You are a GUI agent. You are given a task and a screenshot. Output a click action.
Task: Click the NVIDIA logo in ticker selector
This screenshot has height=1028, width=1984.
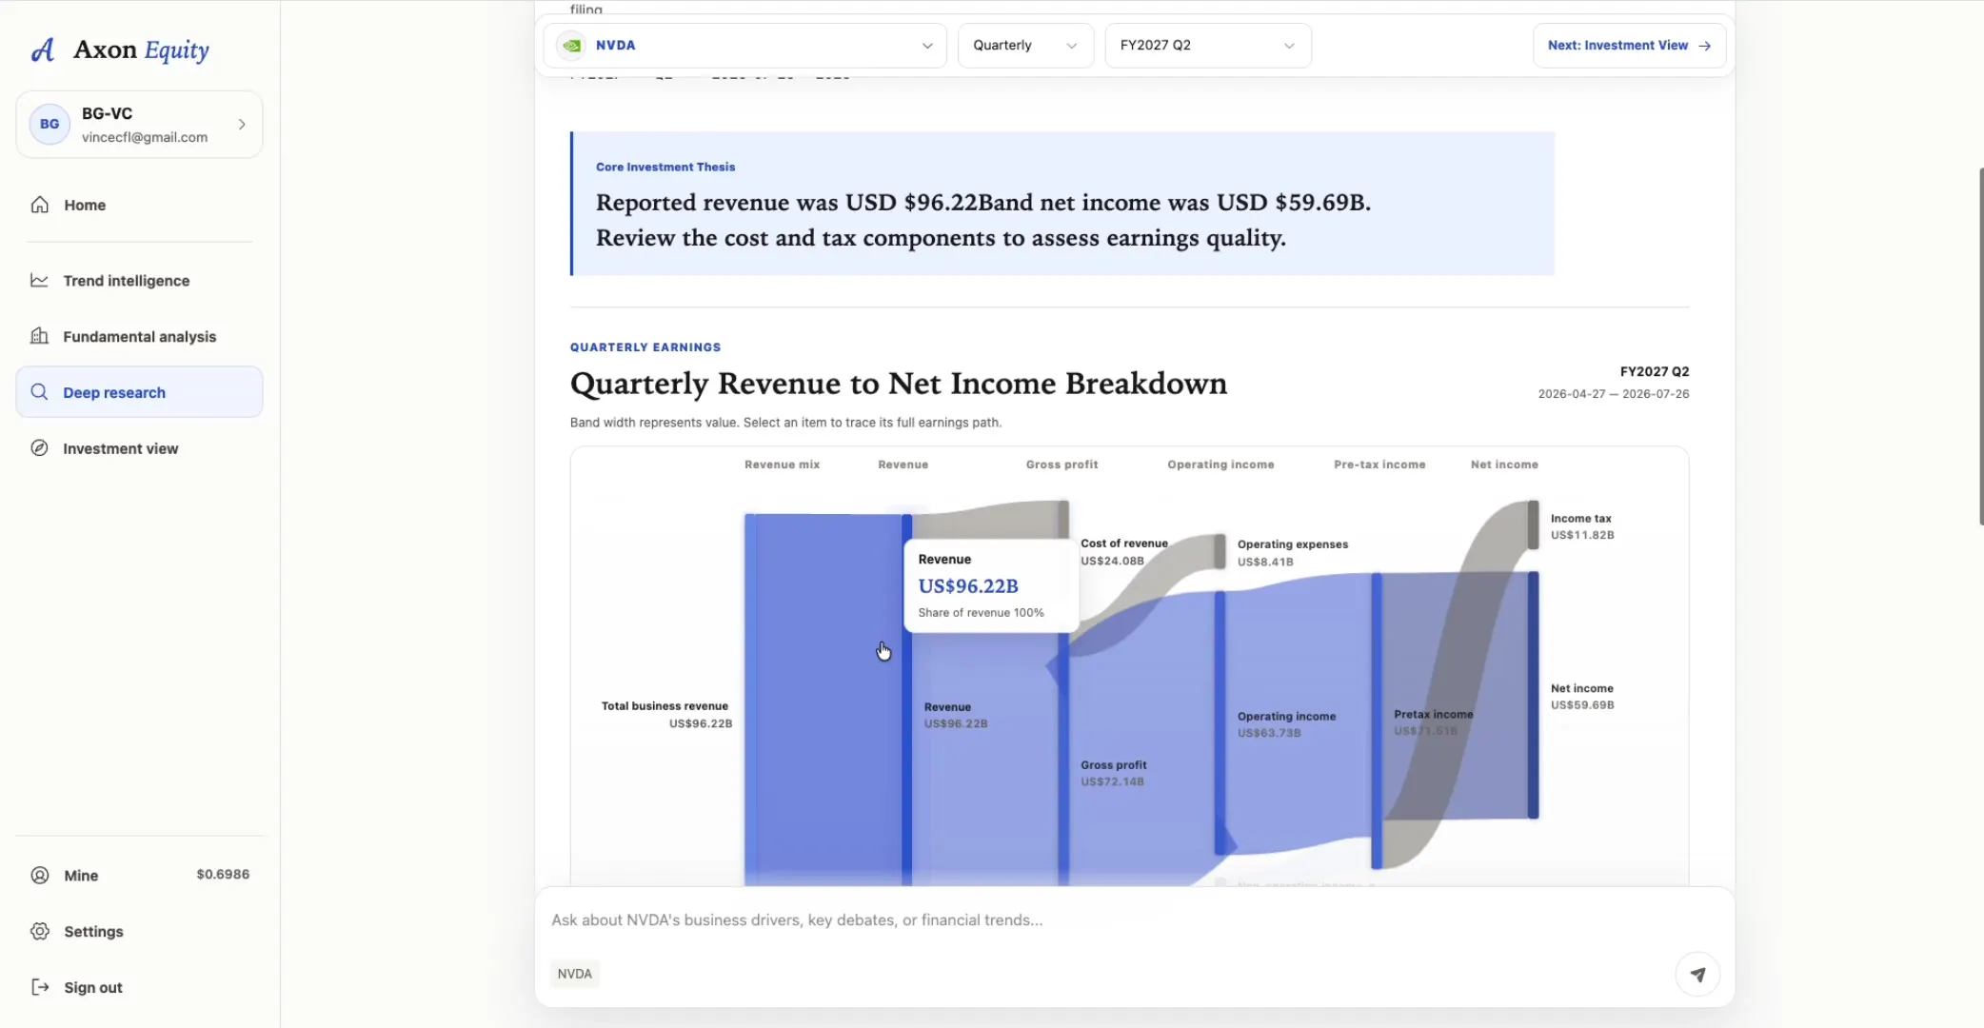point(571,45)
